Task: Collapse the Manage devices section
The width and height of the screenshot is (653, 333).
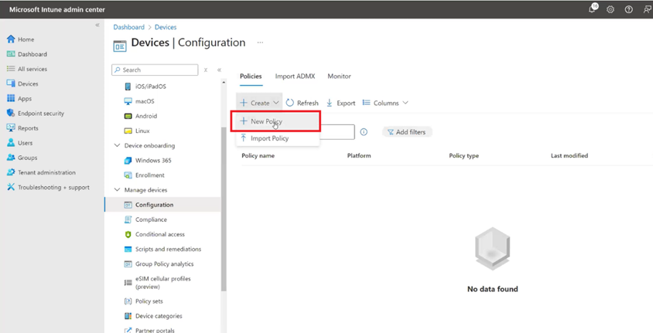Action: click(118, 190)
